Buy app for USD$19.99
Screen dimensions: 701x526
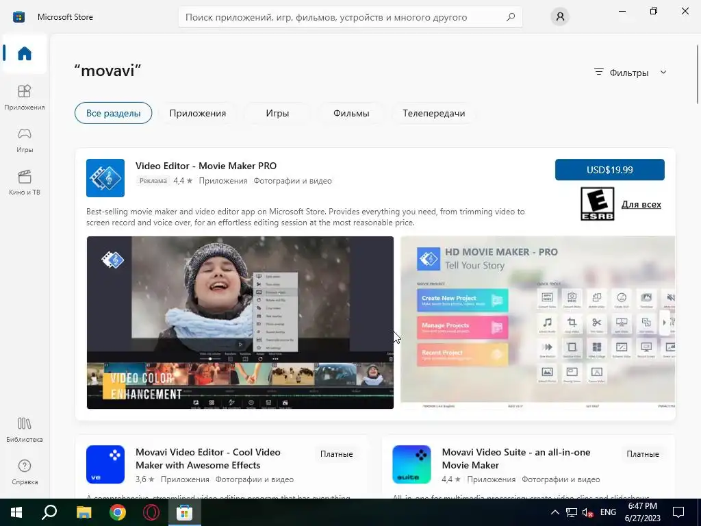(610, 170)
